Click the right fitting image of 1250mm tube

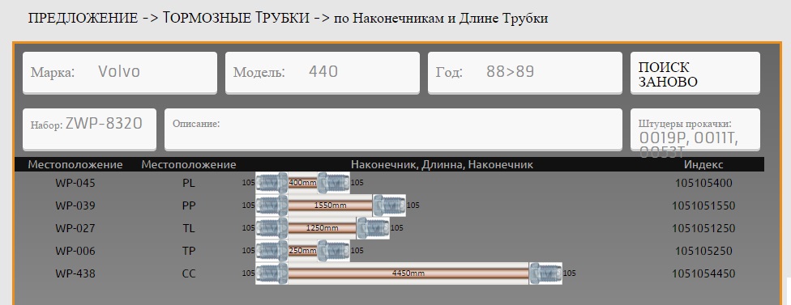coord(373,228)
